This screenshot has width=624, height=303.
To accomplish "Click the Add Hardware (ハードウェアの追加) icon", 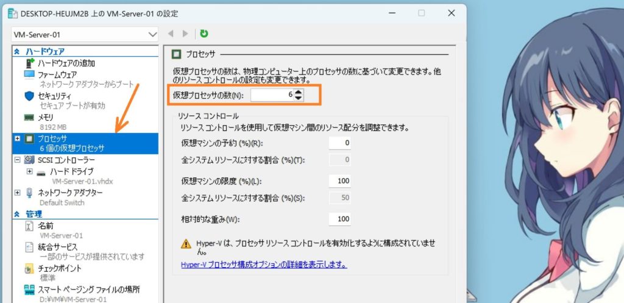I will tap(29, 63).
